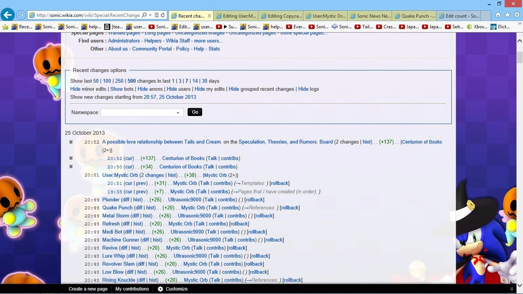523x294 pixels.
Task: Click the vertical scrollbar thumb
Action: (520, 57)
